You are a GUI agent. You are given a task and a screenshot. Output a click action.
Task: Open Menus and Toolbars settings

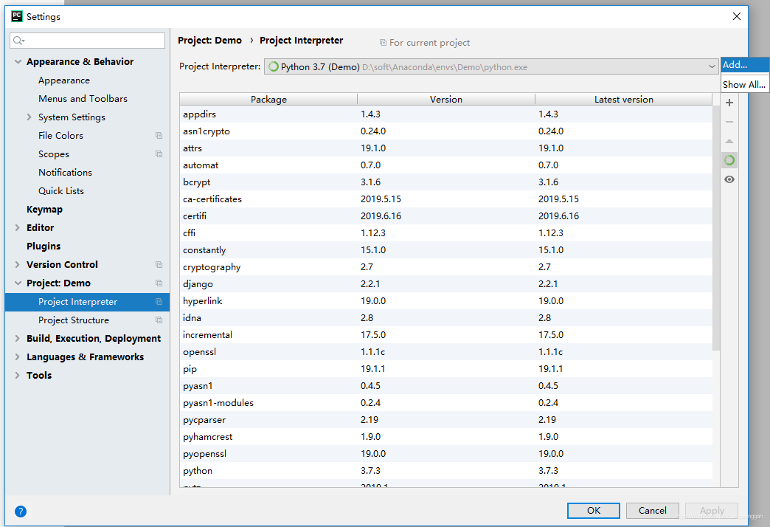point(83,99)
